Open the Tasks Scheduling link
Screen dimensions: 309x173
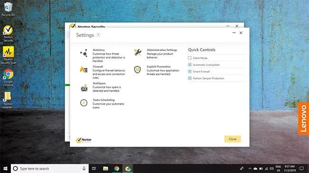coord(104,100)
